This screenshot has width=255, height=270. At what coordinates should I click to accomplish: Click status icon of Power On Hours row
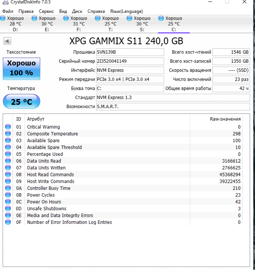8,202
